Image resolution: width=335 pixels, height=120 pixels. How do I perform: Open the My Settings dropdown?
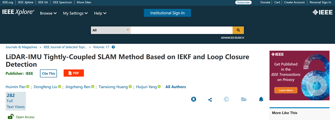coord(75,13)
